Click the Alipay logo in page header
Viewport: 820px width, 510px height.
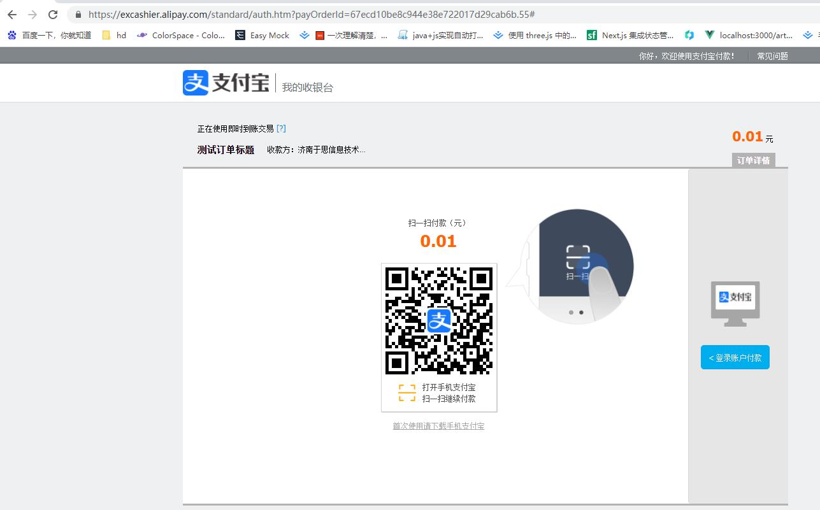click(x=226, y=83)
